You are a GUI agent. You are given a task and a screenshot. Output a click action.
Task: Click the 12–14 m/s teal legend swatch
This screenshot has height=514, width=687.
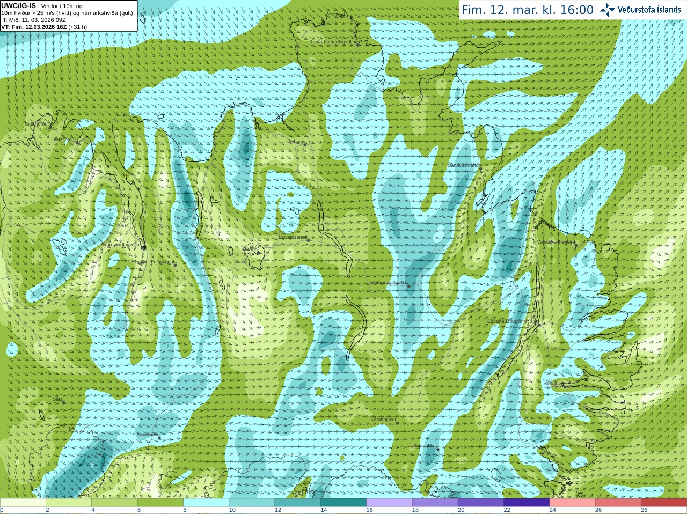(x=297, y=503)
